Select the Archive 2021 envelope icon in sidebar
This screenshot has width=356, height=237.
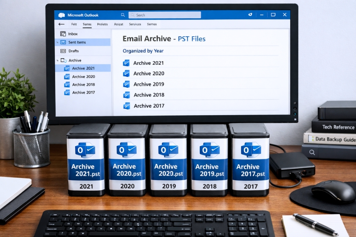(x=66, y=68)
